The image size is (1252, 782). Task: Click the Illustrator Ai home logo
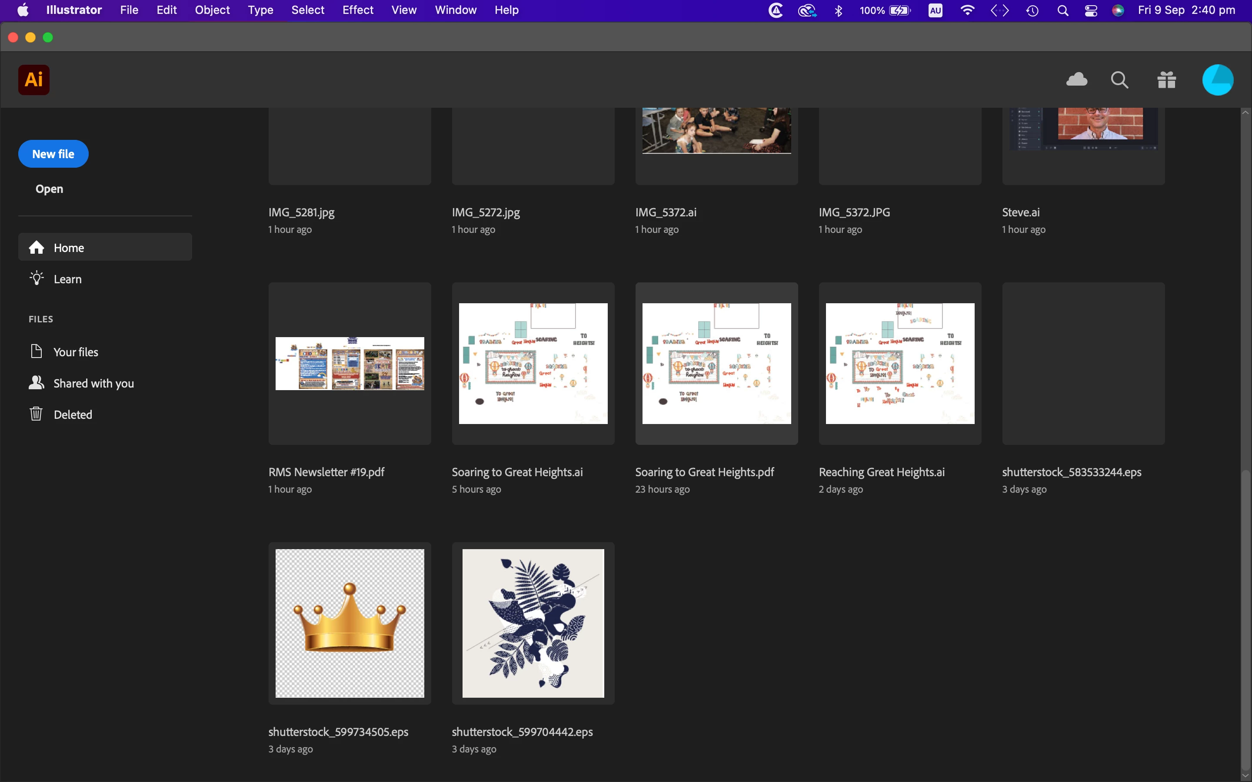coord(33,80)
